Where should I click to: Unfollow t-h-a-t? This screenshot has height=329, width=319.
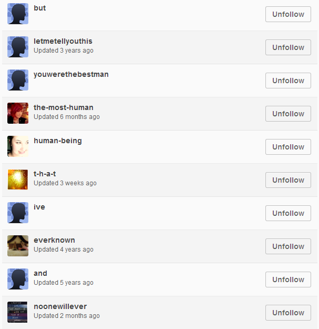(288, 180)
